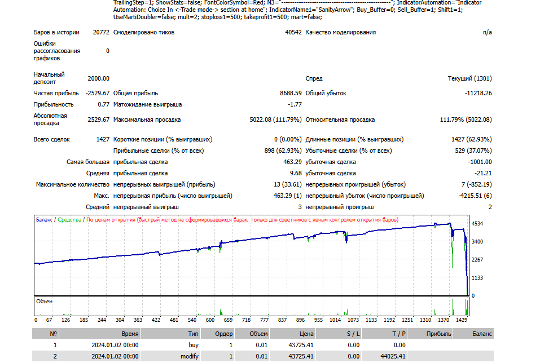Click the 'Прибыльные сделки (% от всех)' label
This screenshot has height=363, width=540.
point(159,150)
